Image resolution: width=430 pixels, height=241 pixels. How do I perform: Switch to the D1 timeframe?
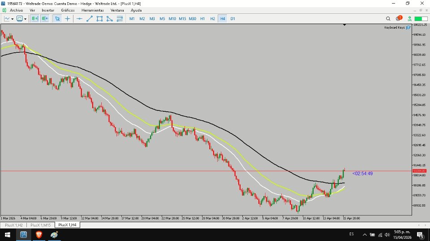[x=232, y=19]
